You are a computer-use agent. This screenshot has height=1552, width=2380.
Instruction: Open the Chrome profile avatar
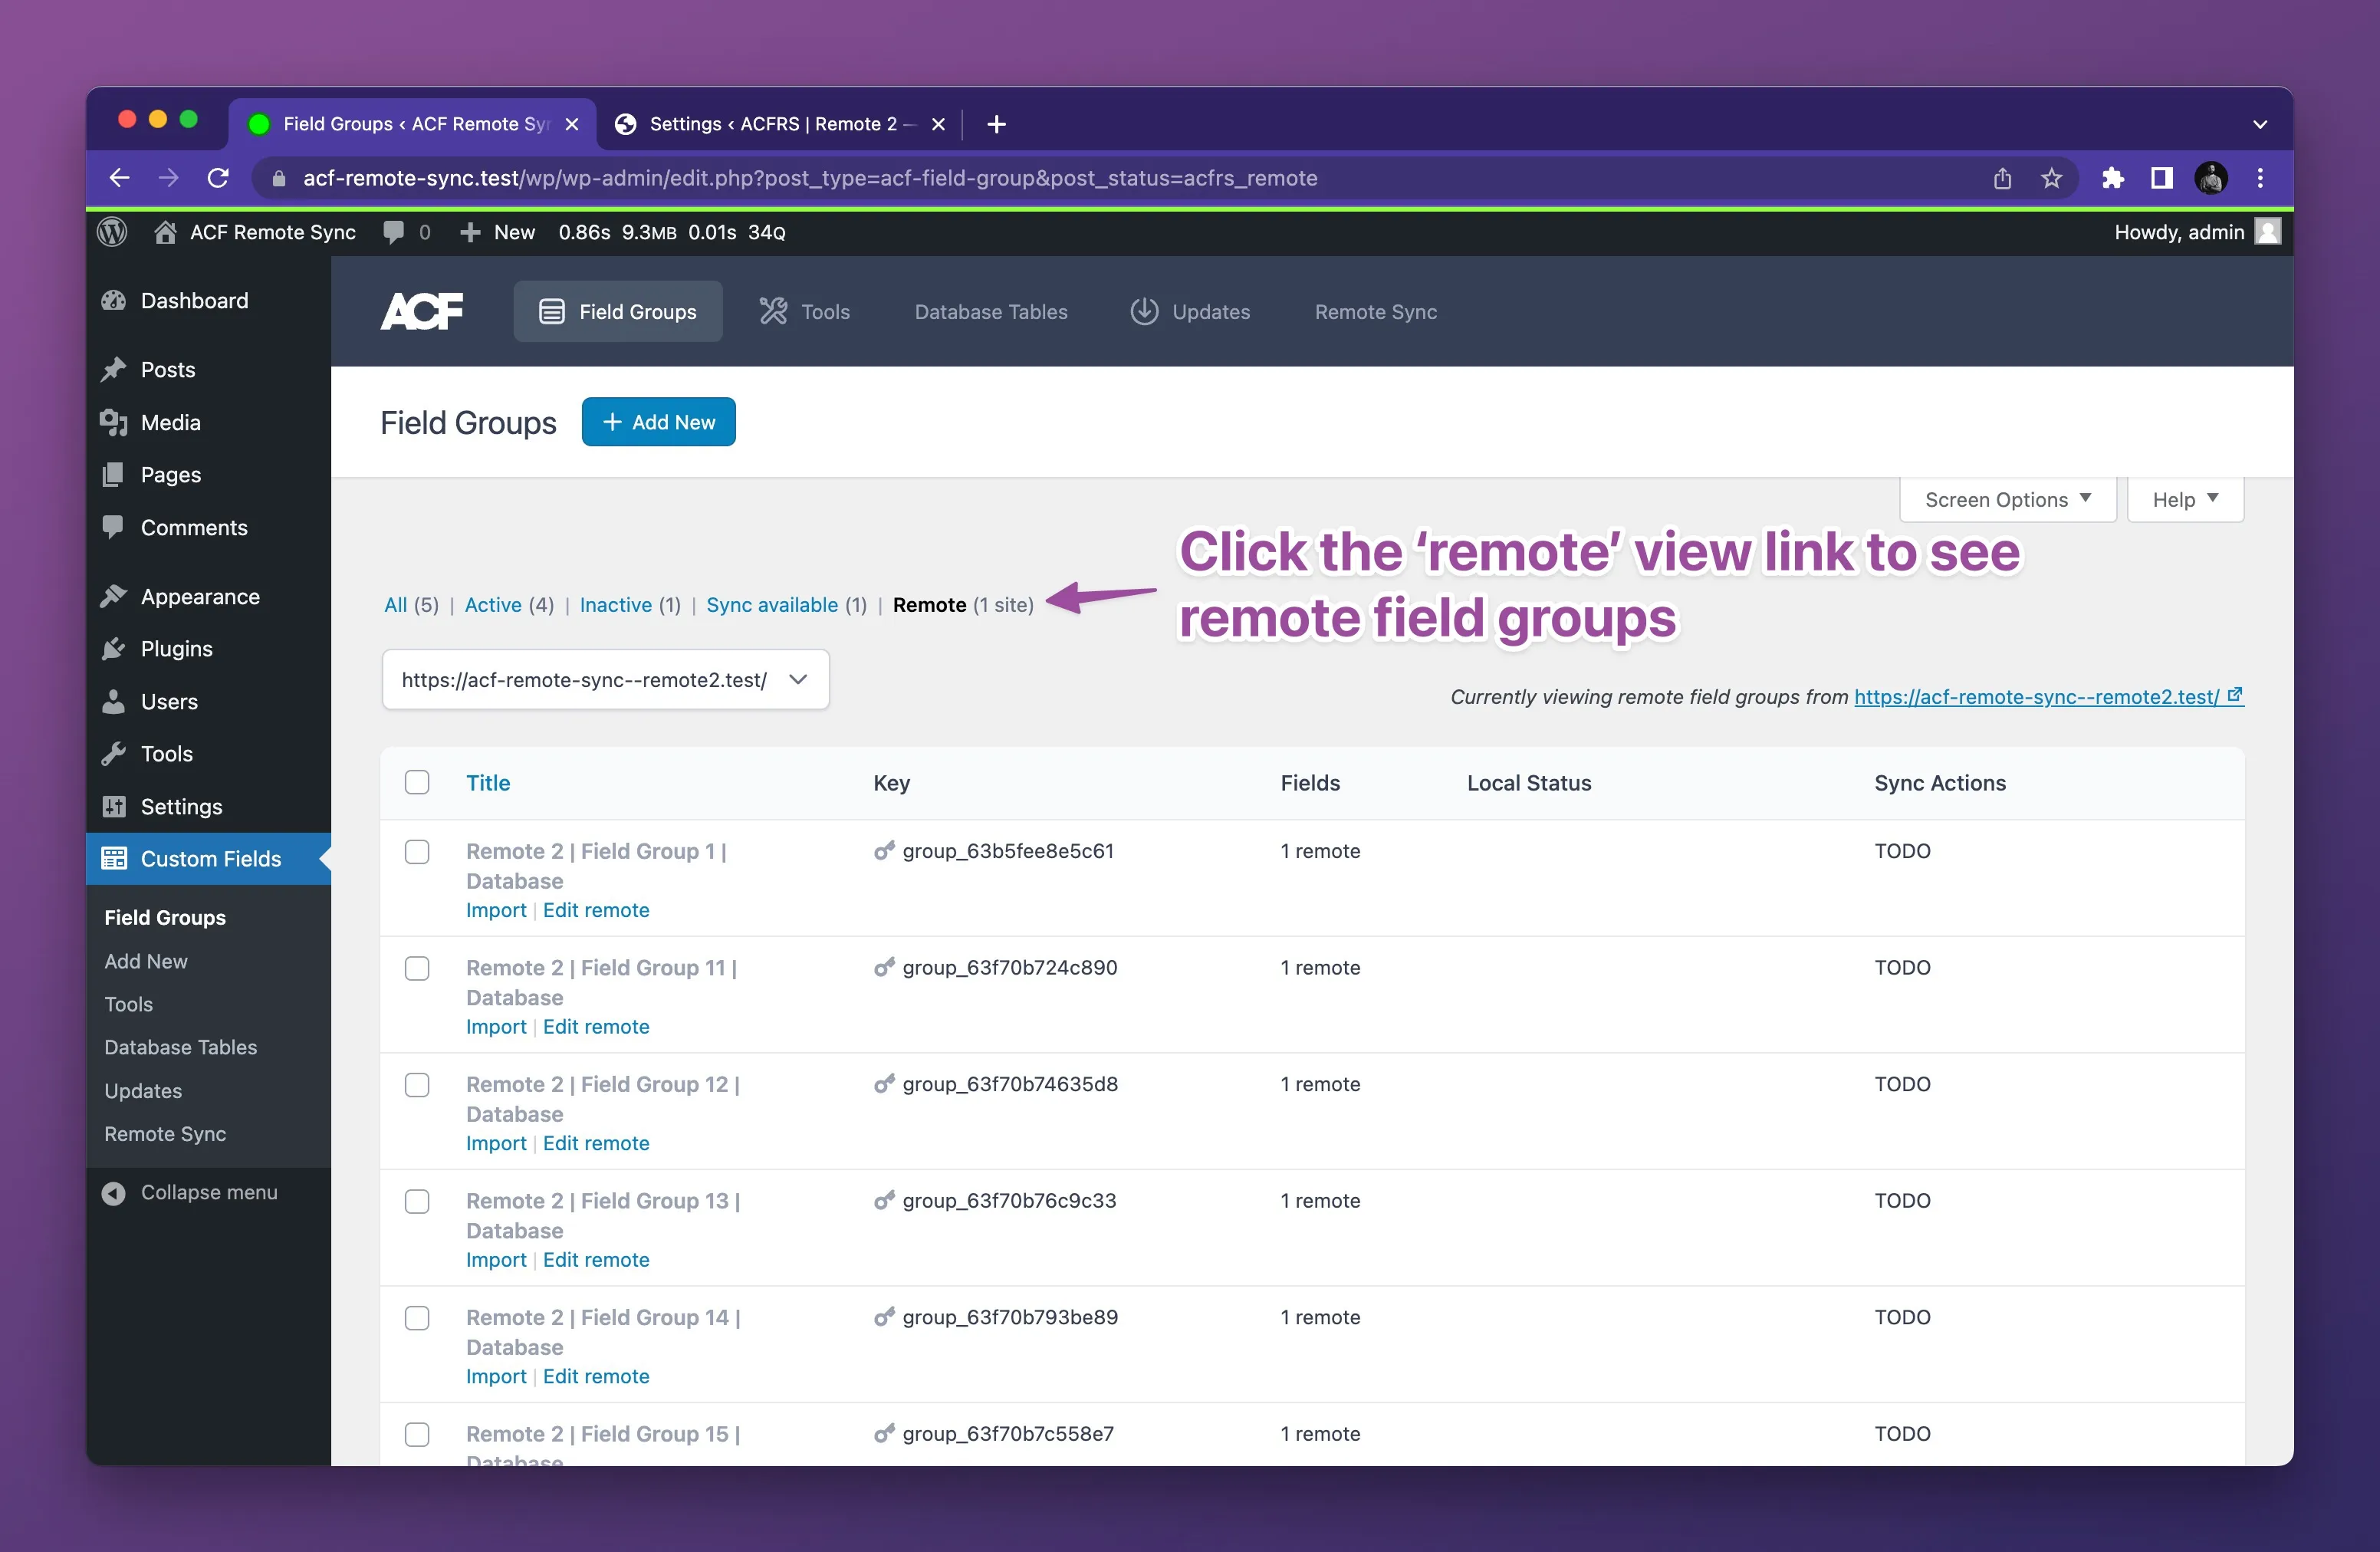[2211, 178]
